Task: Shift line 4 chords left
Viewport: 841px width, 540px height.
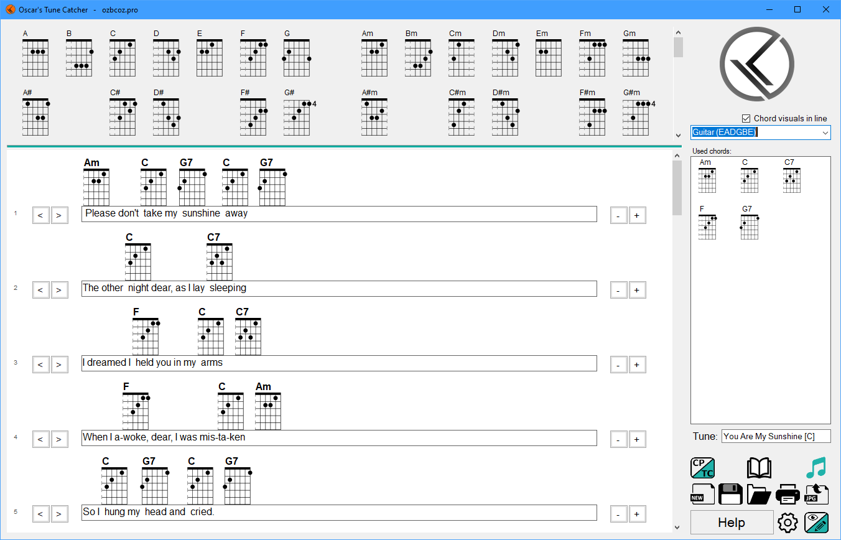Action: coord(40,439)
